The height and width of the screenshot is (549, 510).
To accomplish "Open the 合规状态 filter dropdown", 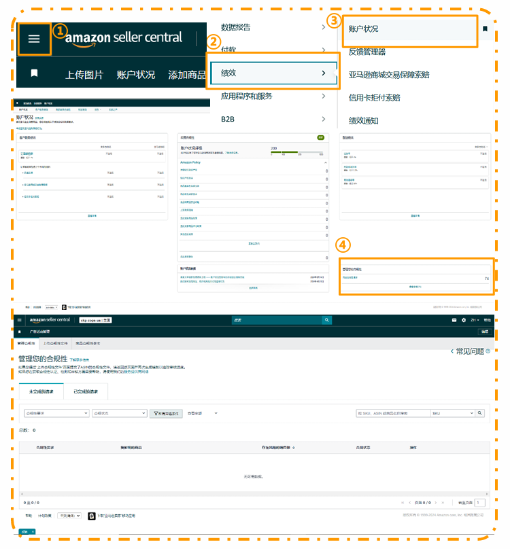I will click(x=120, y=413).
